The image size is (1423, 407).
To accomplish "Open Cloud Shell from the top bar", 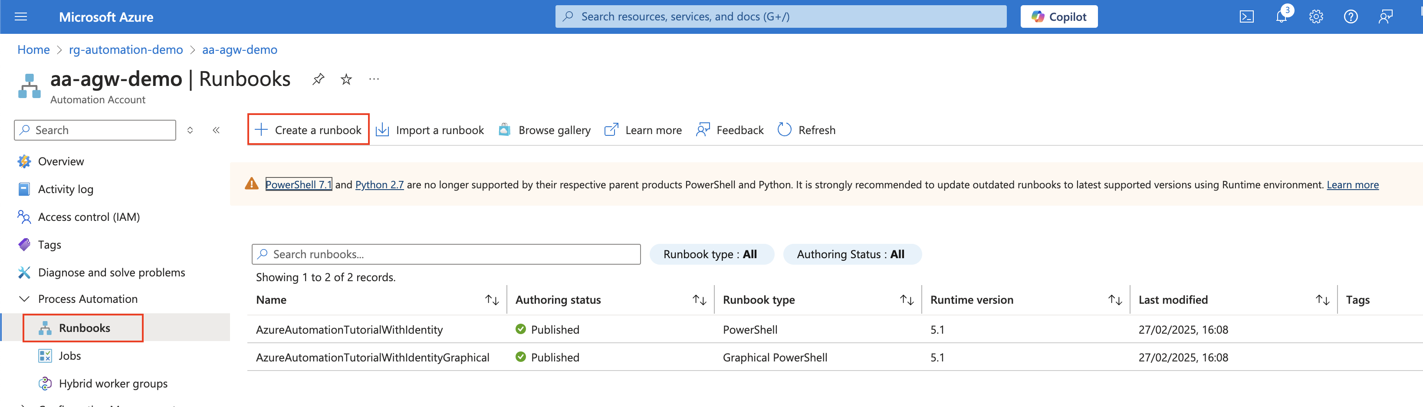I will coord(1247,16).
